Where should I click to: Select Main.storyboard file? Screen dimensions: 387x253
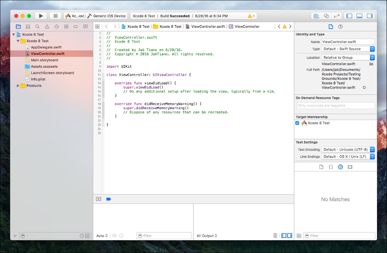[45, 60]
